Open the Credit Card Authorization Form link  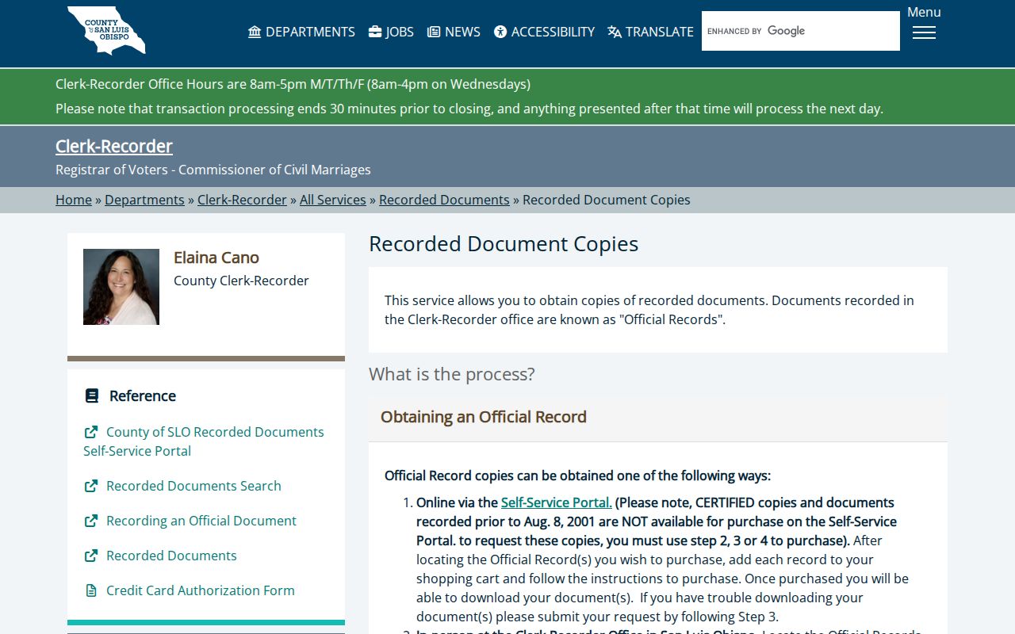201,590
